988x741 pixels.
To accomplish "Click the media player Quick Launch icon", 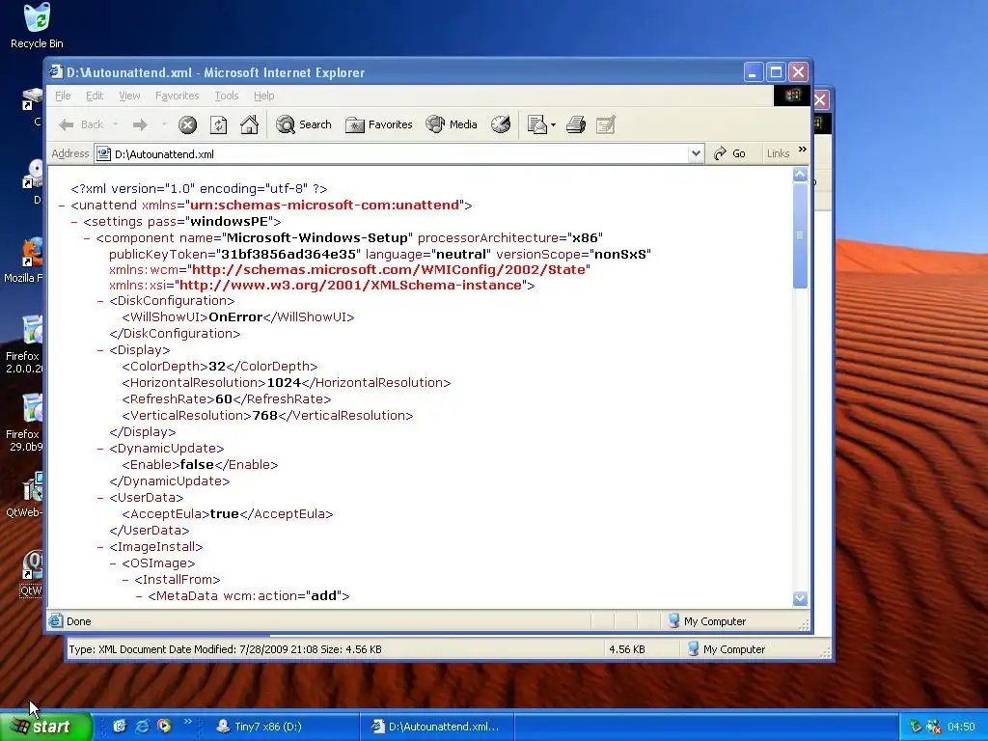I will pos(164,727).
